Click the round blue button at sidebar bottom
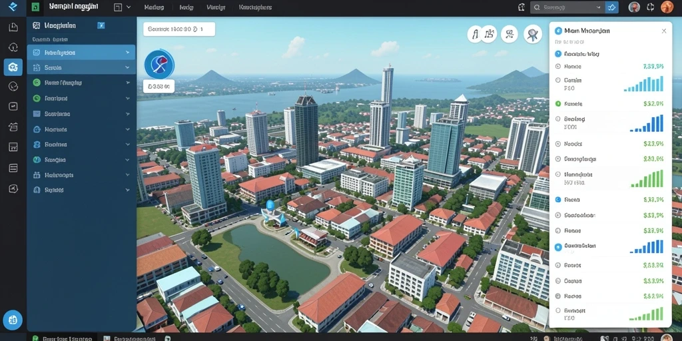This screenshot has width=682, height=341. click(x=13, y=320)
